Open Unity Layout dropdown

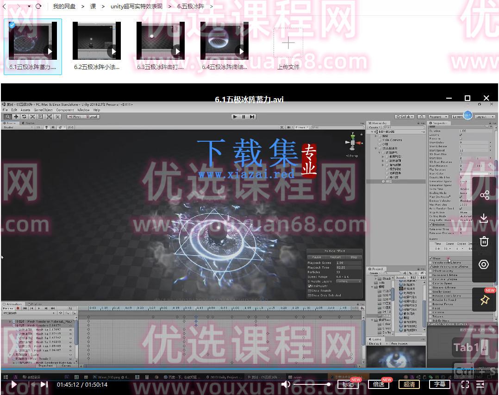click(x=484, y=117)
